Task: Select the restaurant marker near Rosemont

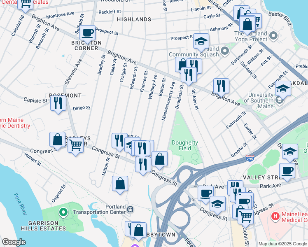Action: [58, 104]
